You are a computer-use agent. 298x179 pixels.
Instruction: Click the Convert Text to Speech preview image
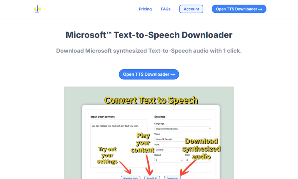[x=149, y=133]
